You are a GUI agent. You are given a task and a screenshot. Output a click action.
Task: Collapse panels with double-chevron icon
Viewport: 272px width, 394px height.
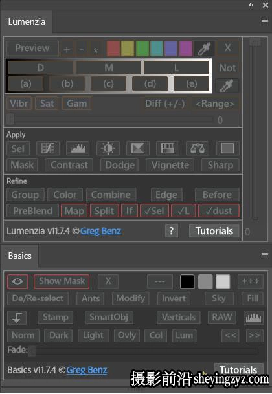[251, 5]
